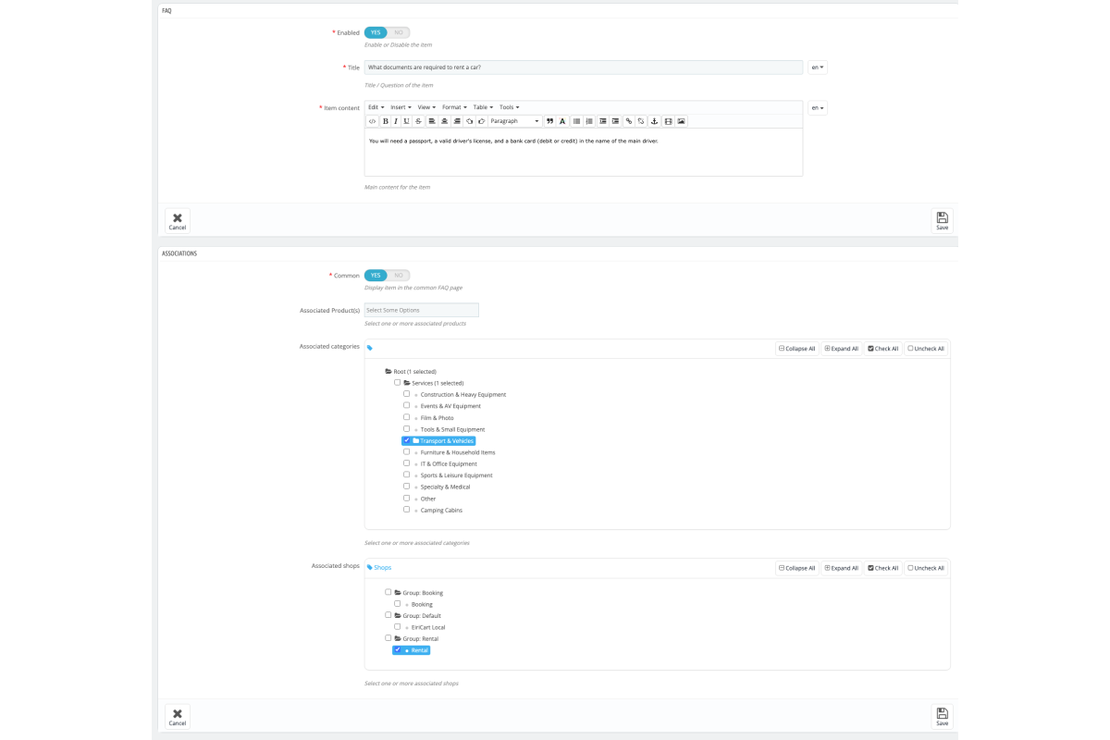
Task: Open the Paragraph format dropdown
Action: tap(515, 121)
